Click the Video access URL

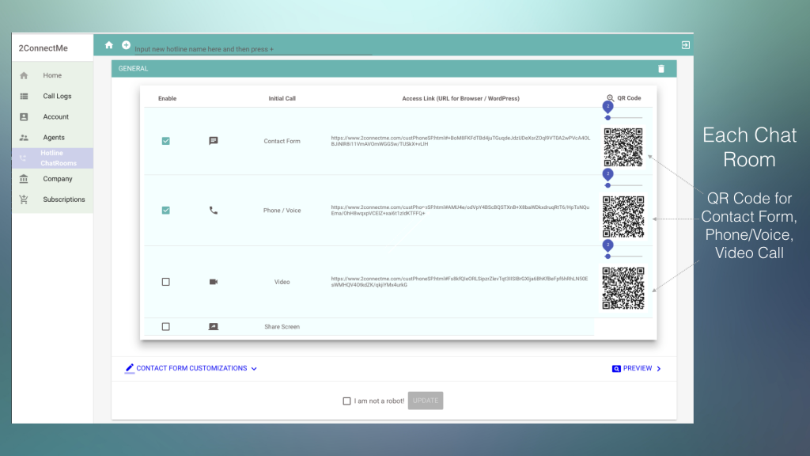point(460,282)
